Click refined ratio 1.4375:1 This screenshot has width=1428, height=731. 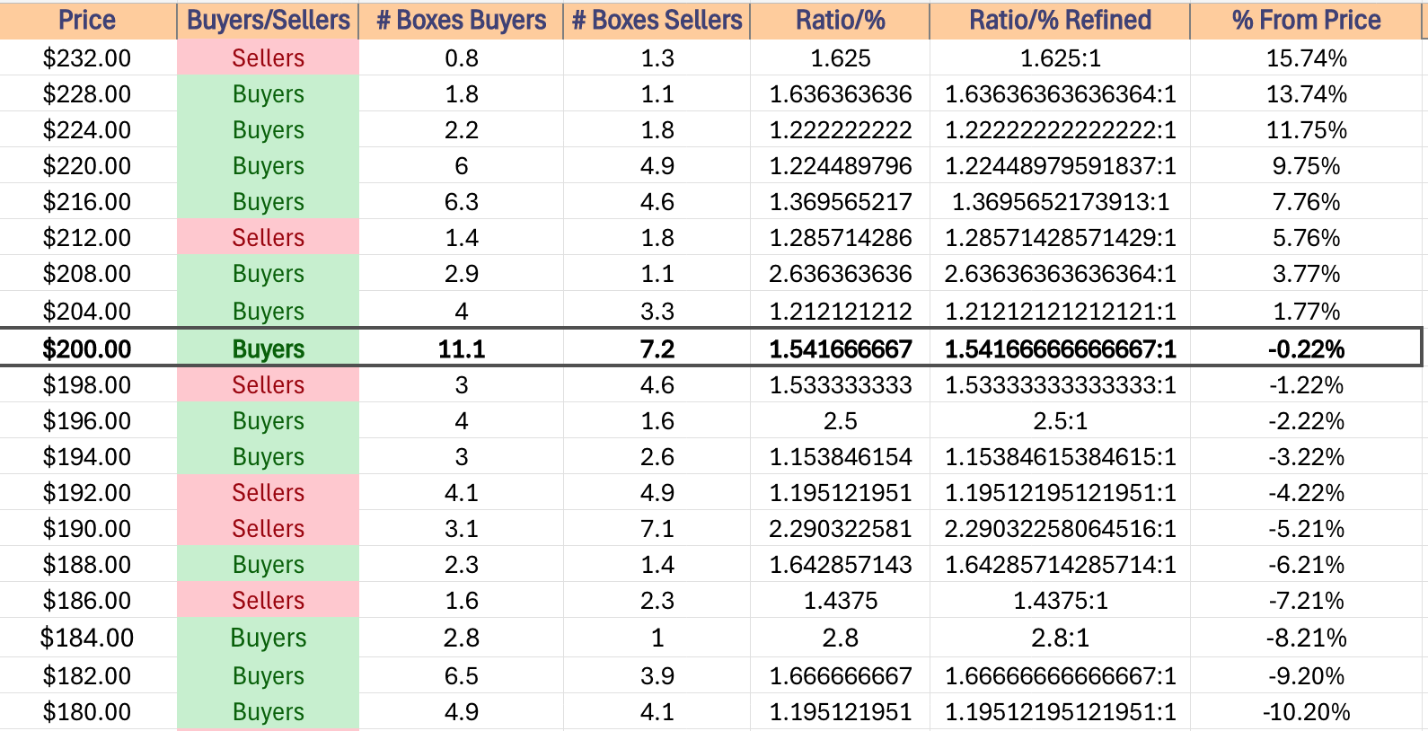[x=1060, y=601]
